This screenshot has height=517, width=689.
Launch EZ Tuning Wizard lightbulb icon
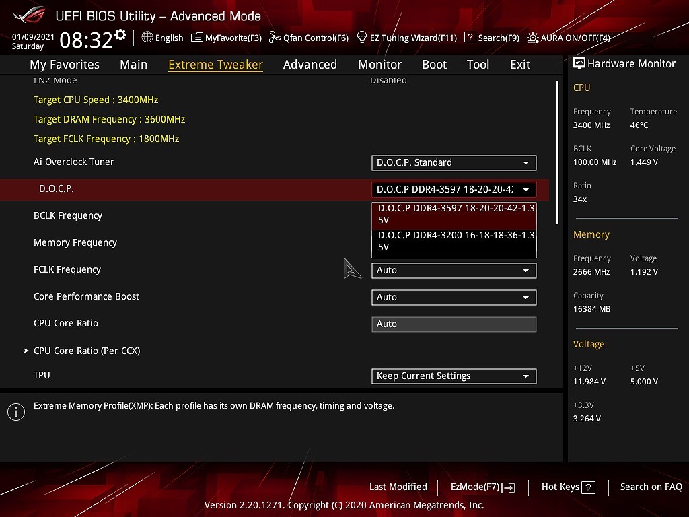362,38
